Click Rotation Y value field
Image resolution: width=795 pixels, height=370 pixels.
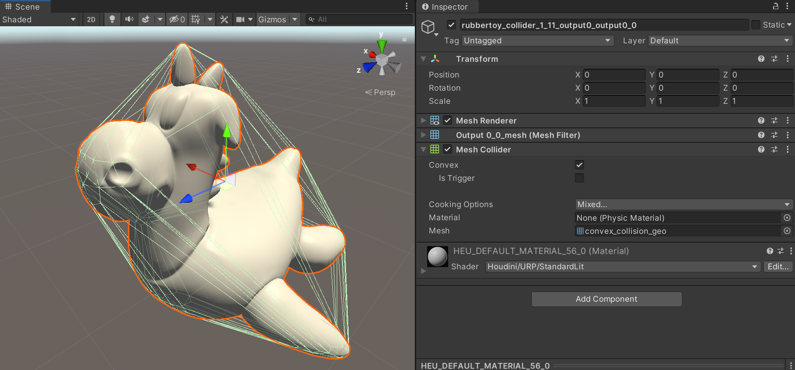688,88
